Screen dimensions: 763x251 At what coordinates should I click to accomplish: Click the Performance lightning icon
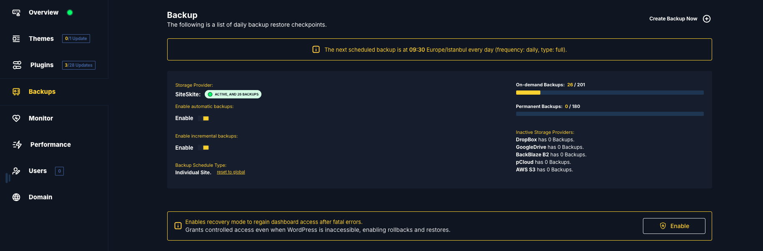click(x=17, y=145)
